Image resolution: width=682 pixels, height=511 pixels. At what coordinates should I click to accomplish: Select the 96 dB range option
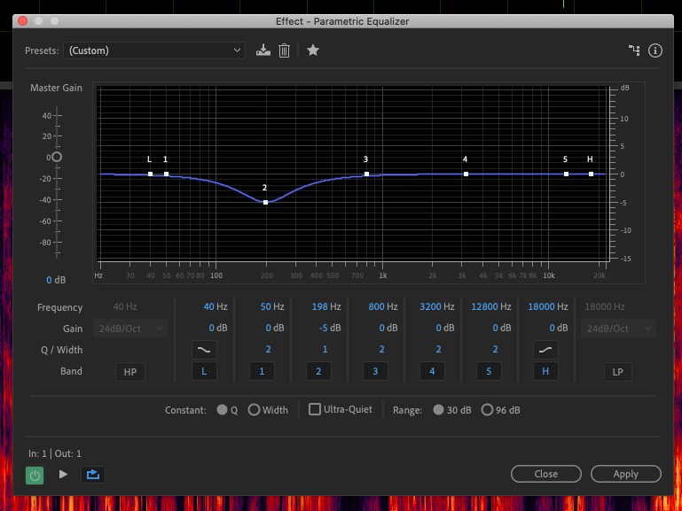[x=487, y=410]
